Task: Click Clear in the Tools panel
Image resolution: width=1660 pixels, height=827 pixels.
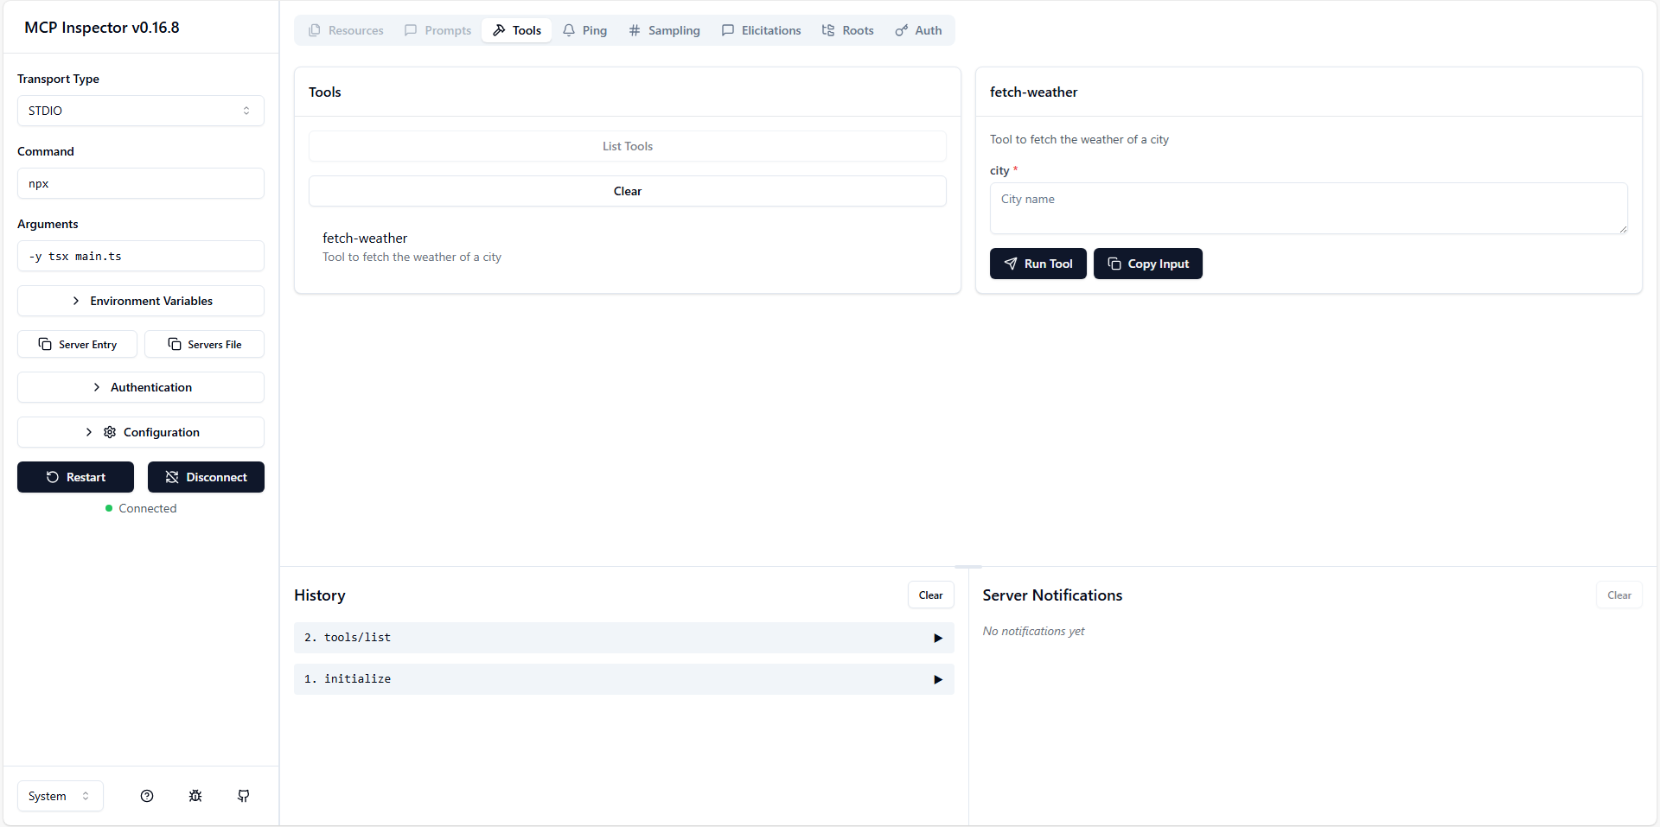Action: (628, 191)
